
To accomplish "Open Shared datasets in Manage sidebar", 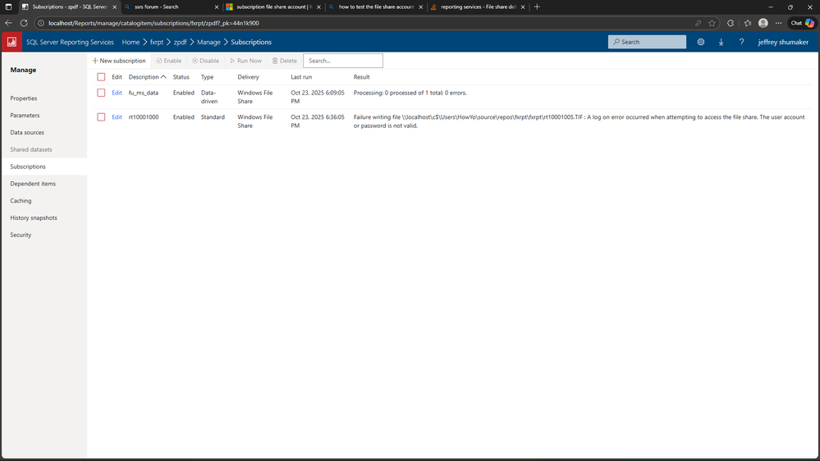I will (x=31, y=149).
